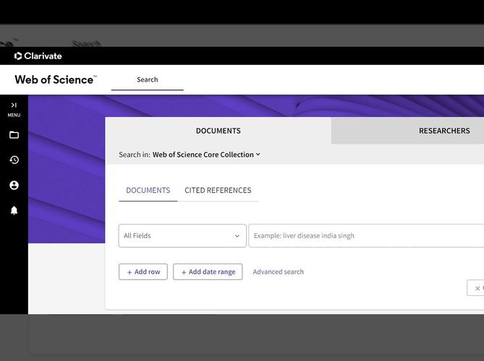Open the All Fields dropdown

point(182,236)
